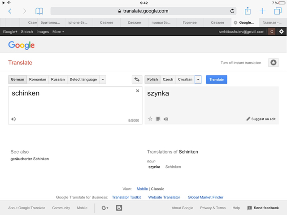Image resolution: width=287 pixels, height=215 pixels.
Task: Open the Global Market Finder link
Action: 205,197
